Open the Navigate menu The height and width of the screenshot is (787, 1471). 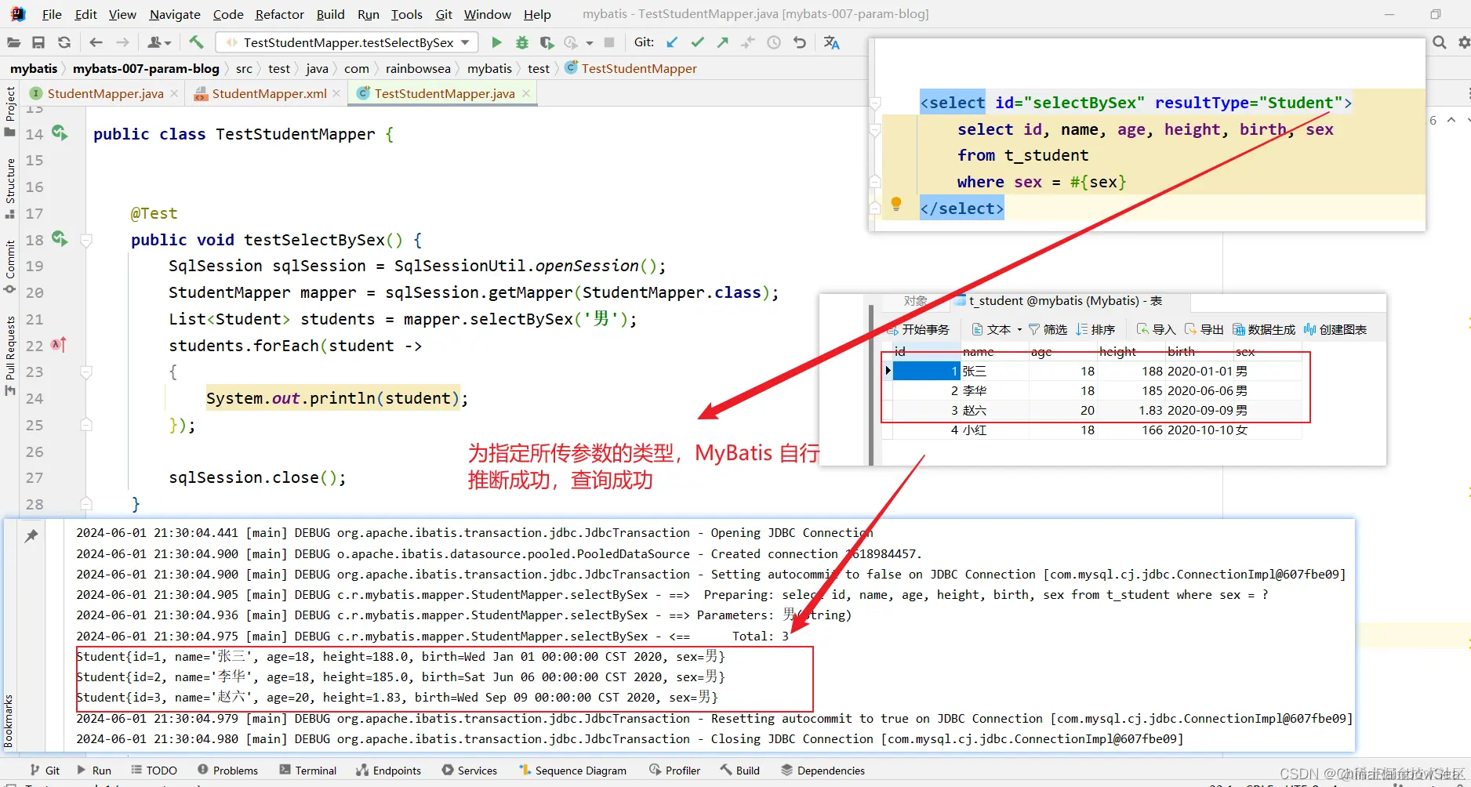[x=175, y=14]
